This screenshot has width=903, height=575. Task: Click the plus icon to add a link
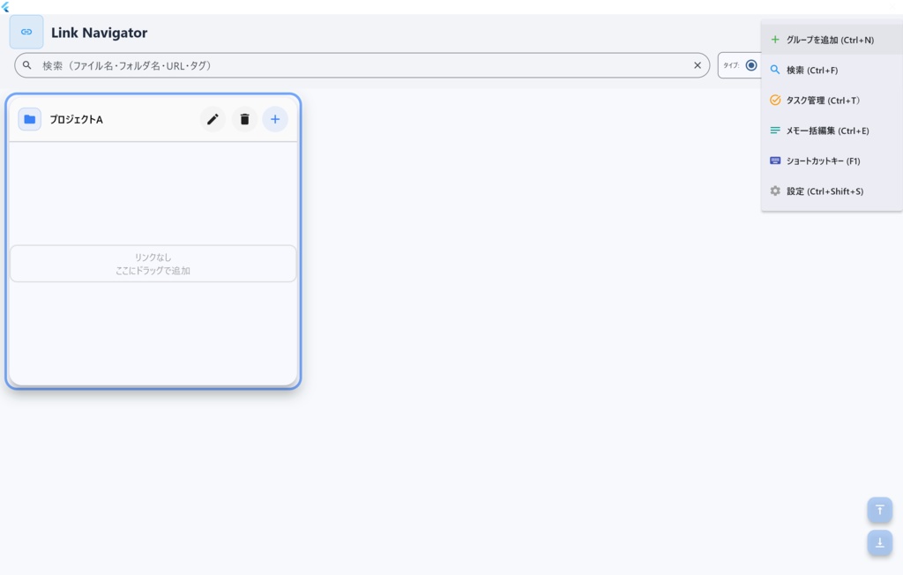pyautogui.click(x=275, y=118)
